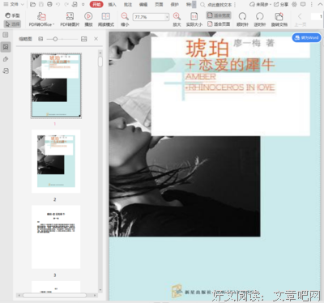Toggle 适合页面 fit page
This screenshot has width=324, height=303.
(219, 24)
